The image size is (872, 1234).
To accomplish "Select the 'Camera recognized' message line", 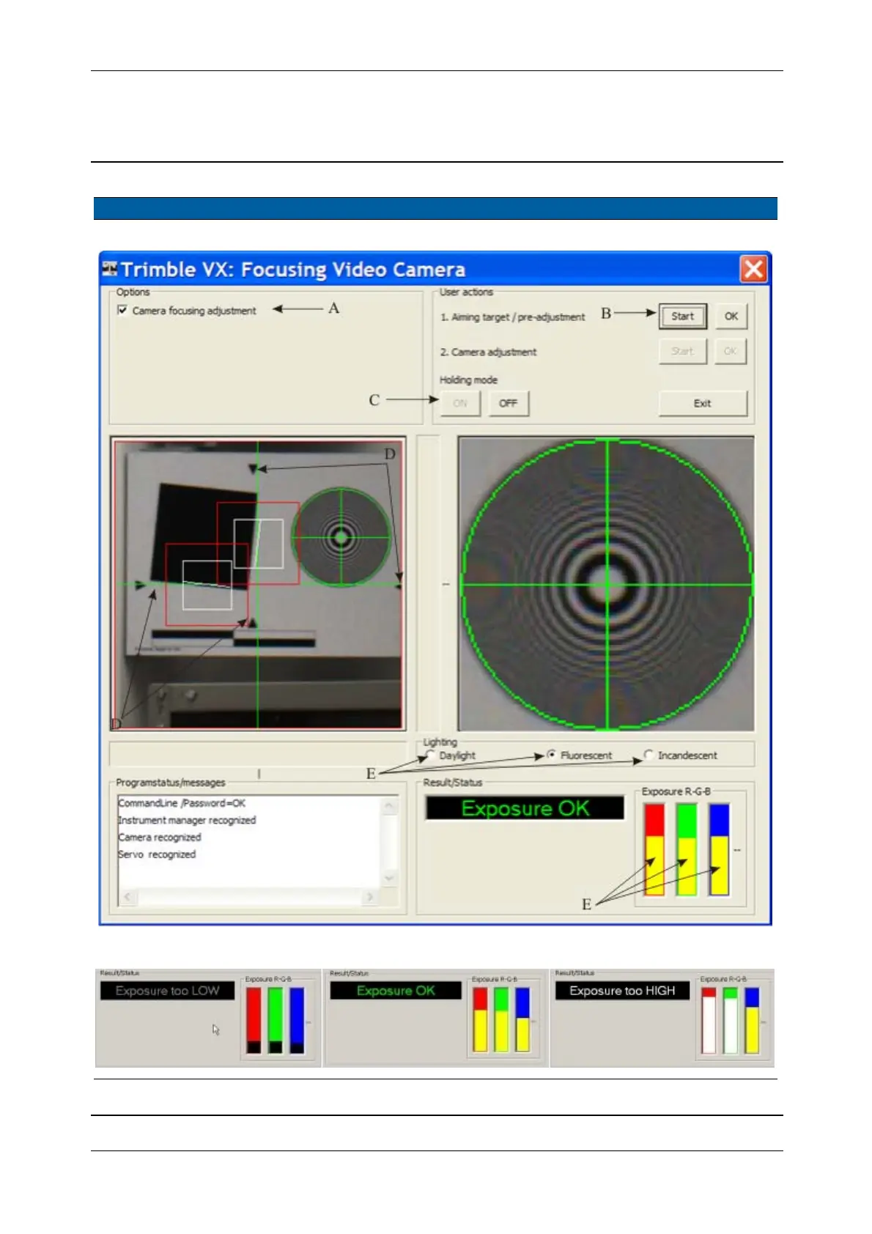I will click(159, 837).
